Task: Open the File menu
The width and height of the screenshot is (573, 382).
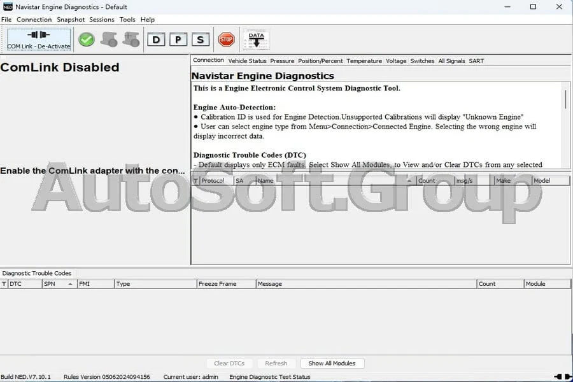Action: coord(6,20)
